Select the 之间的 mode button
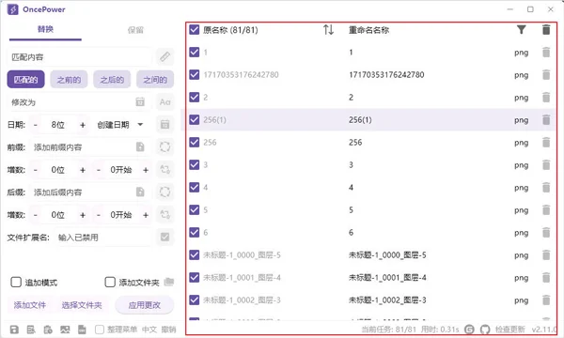The width and height of the screenshot is (564, 338). coord(155,80)
